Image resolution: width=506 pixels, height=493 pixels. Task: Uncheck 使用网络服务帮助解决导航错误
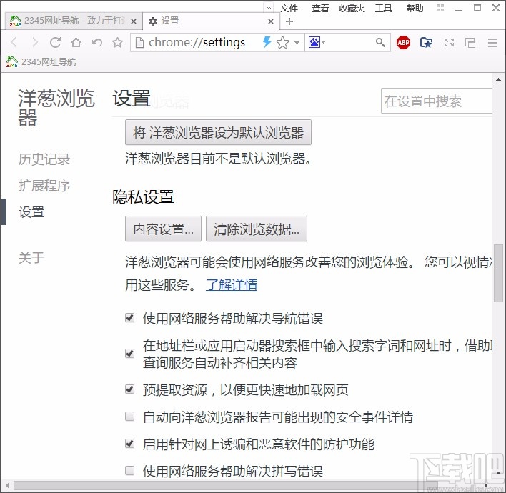[x=130, y=318]
